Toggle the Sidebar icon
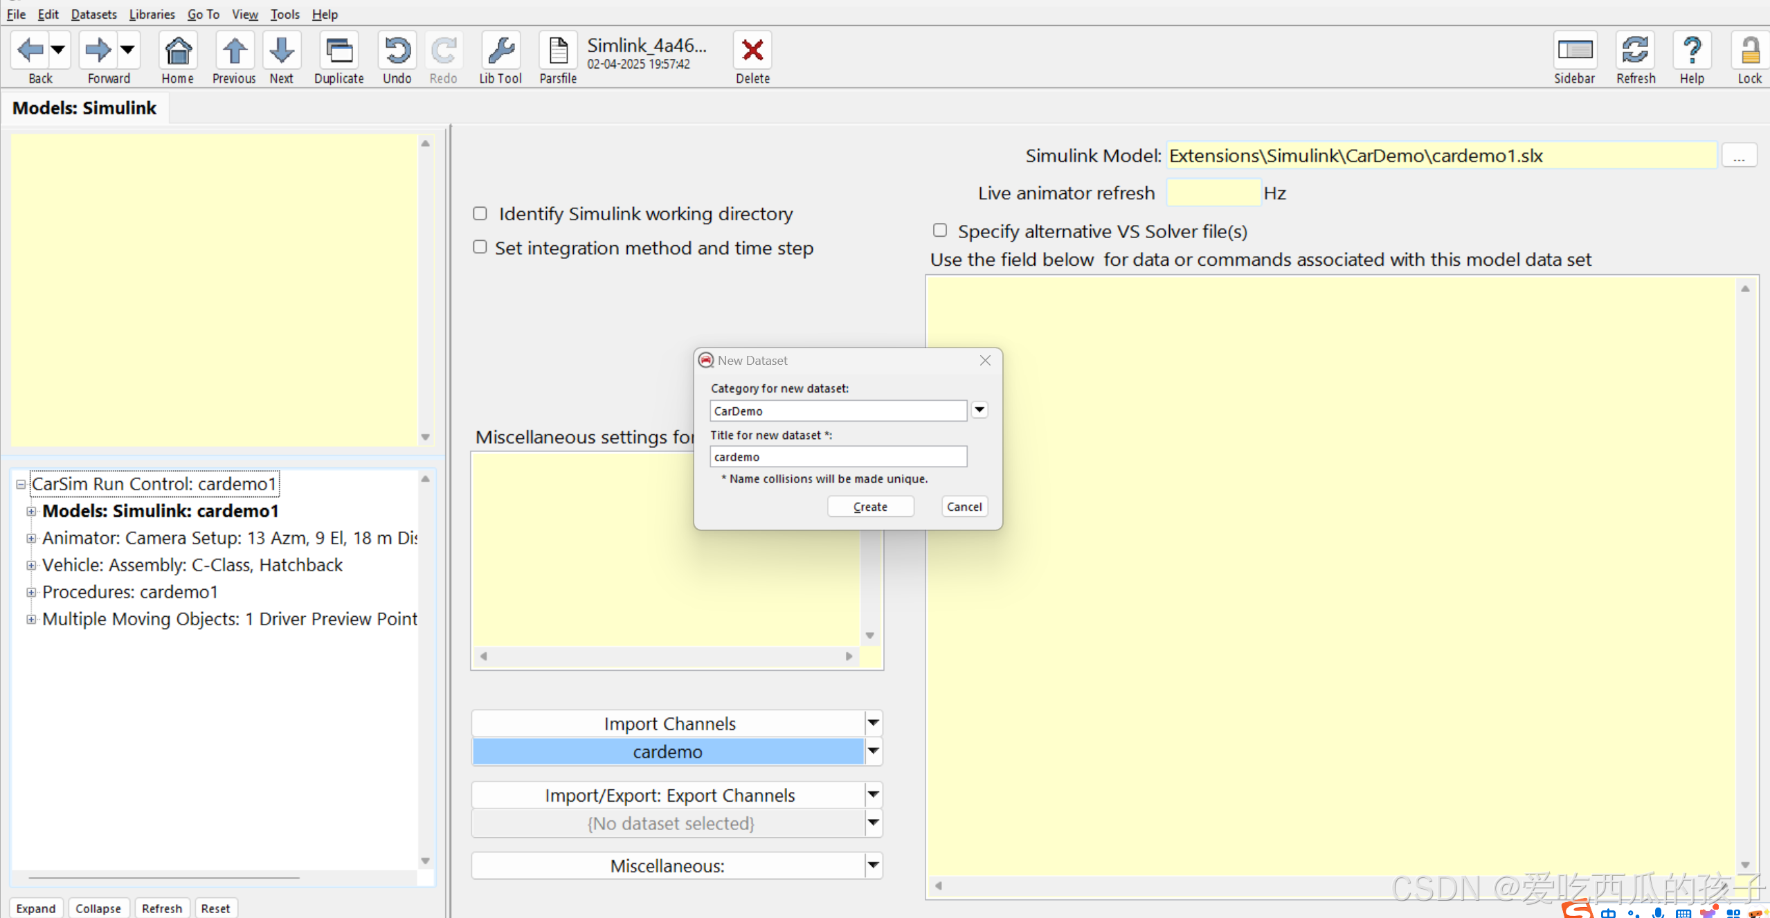 [1574, 51]
